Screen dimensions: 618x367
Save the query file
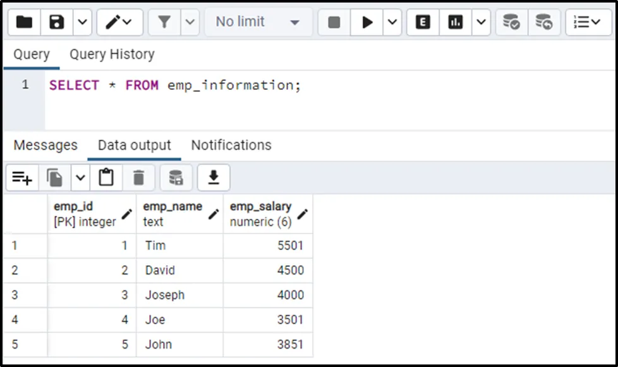57,22
